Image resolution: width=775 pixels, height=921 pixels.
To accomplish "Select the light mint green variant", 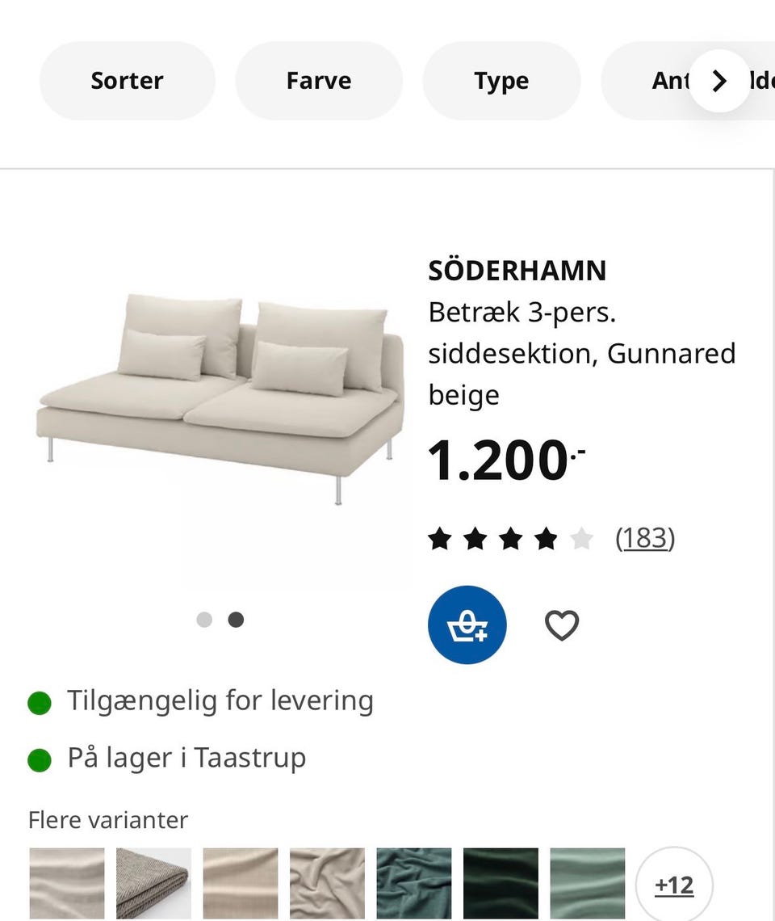I will 587,883.
